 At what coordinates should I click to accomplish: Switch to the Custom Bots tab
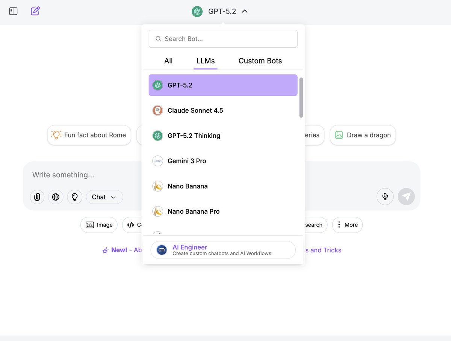pos(260,61)
